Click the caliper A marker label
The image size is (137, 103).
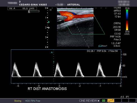point(52,52)
